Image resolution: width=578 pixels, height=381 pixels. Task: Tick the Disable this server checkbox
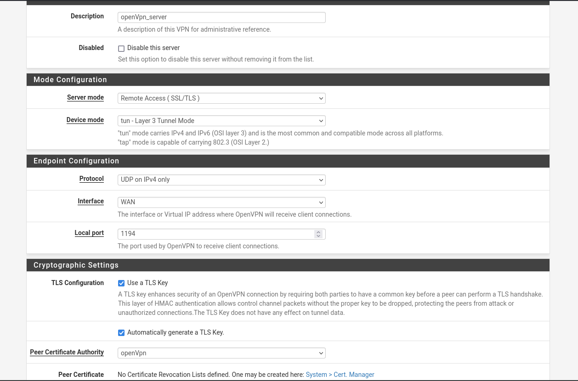121,48
